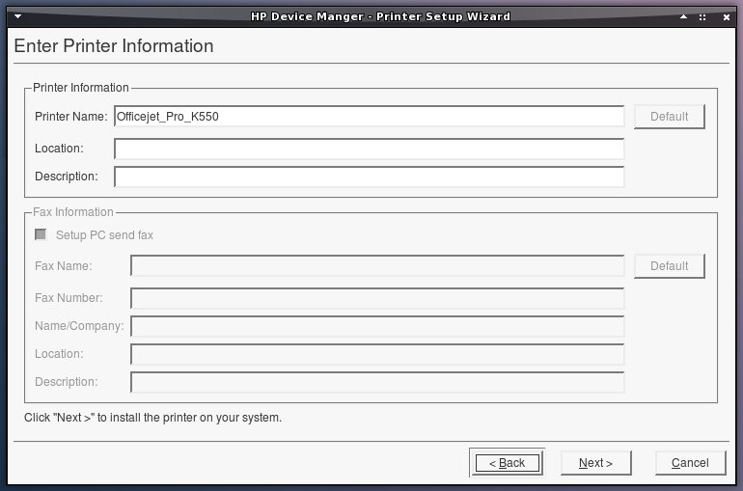The height and width of the screenshot is (491, 743).
Task: Click the Fax Number input field
Action: [377, 298]
